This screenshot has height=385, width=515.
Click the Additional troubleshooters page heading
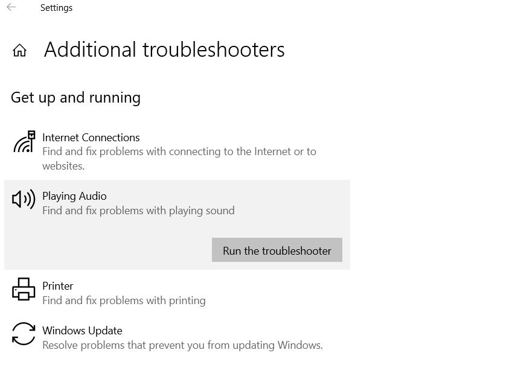[x=164, y=50]
